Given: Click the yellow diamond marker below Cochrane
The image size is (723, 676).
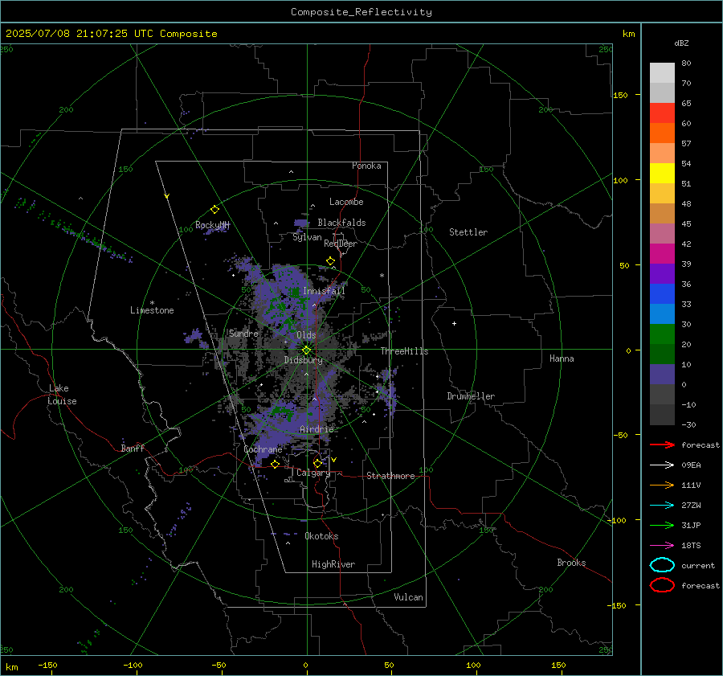Looking at the screenshot, I should click(x=276, y=465).
